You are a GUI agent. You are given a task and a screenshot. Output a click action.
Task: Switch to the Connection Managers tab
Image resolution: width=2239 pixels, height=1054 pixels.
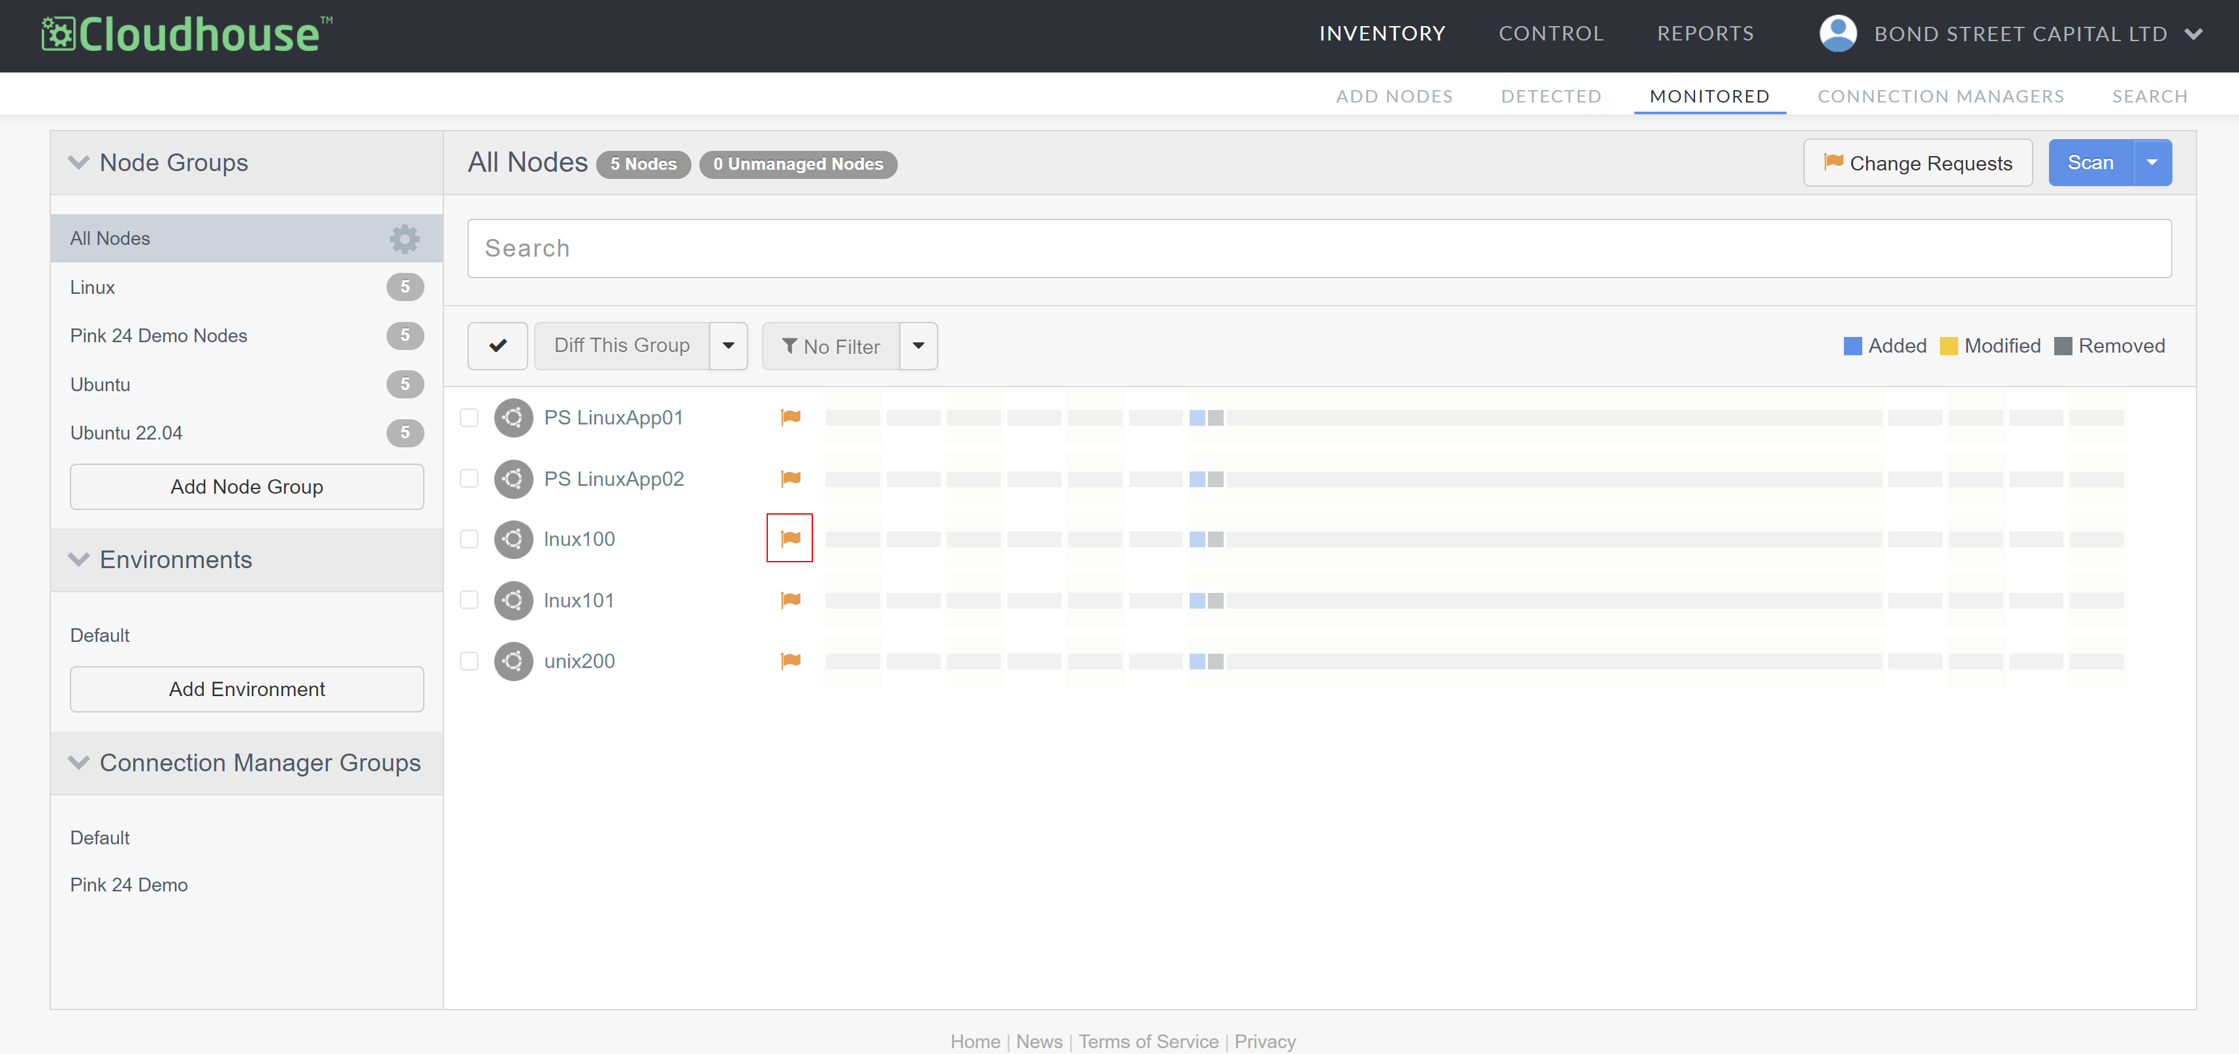click(x=1941, y=97)
